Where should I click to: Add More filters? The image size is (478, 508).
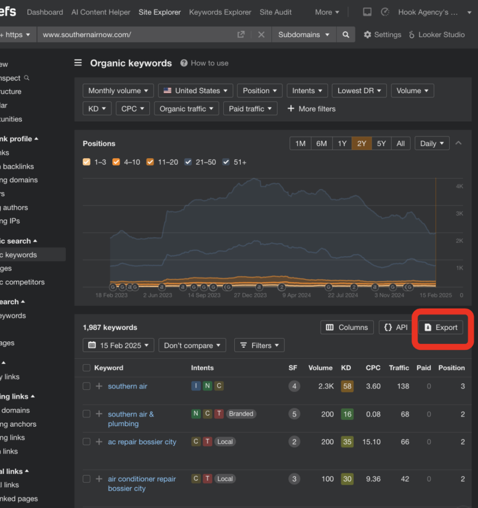coord(311,109)
